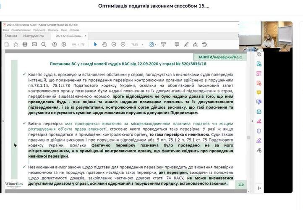Click the Постанова ВС heading text
Screen dimensions: 303x210
[128, 64]
